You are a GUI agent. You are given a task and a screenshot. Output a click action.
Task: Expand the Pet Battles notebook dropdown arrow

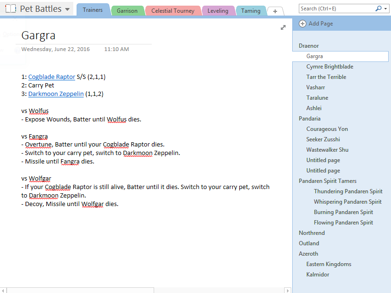67,9
